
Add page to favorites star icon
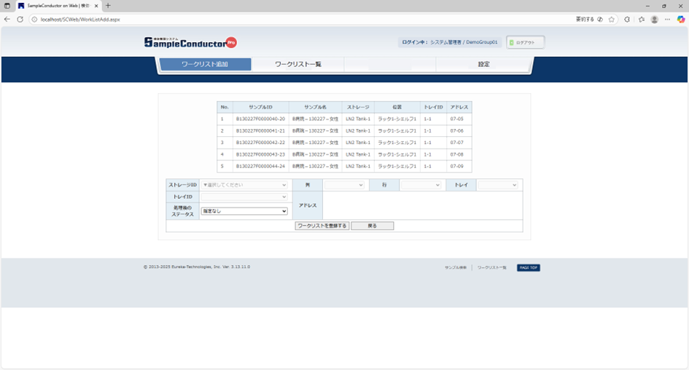click(612, 19)
